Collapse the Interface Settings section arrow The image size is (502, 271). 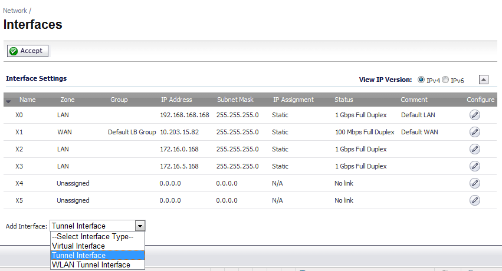[484, 80]
